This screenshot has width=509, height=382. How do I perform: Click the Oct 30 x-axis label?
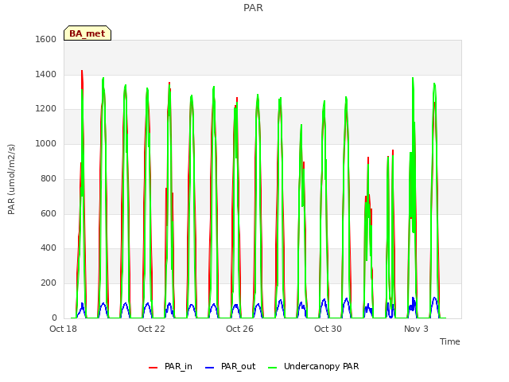click(x=328, y=329)
